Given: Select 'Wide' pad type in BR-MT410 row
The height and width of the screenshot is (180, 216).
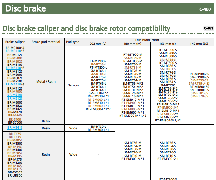Looking at the screenshot, I should click(73, 128).
